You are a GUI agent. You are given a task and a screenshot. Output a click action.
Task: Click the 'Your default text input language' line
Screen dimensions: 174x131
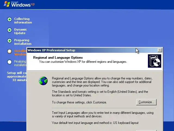95,123
